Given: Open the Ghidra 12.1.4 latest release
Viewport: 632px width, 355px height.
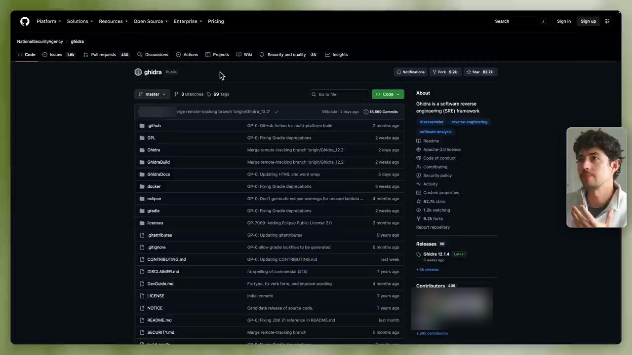Looking at the screenshot, I should click(436, 254).
